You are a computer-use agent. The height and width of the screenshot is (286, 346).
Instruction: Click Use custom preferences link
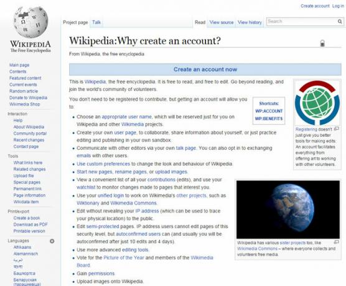click(103, 164)
